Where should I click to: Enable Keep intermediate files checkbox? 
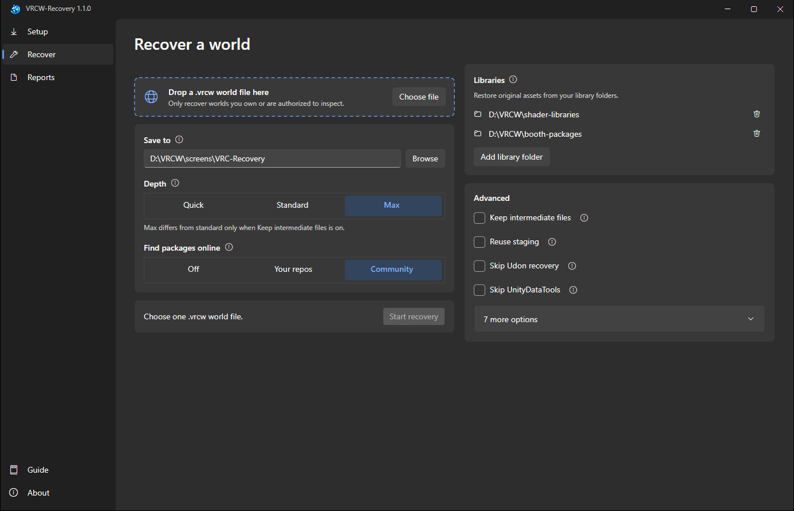[479, 218]
